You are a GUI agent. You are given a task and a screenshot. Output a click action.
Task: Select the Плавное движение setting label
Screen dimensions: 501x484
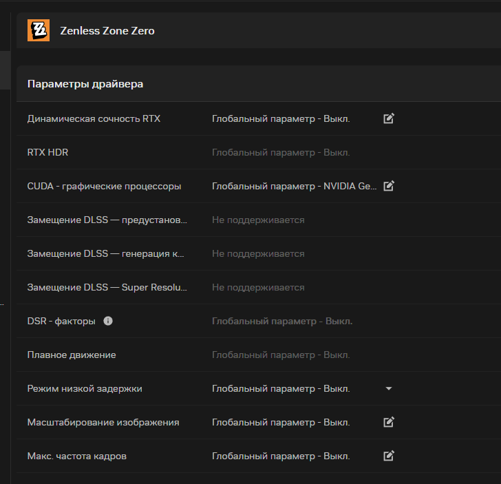point(72,355)
